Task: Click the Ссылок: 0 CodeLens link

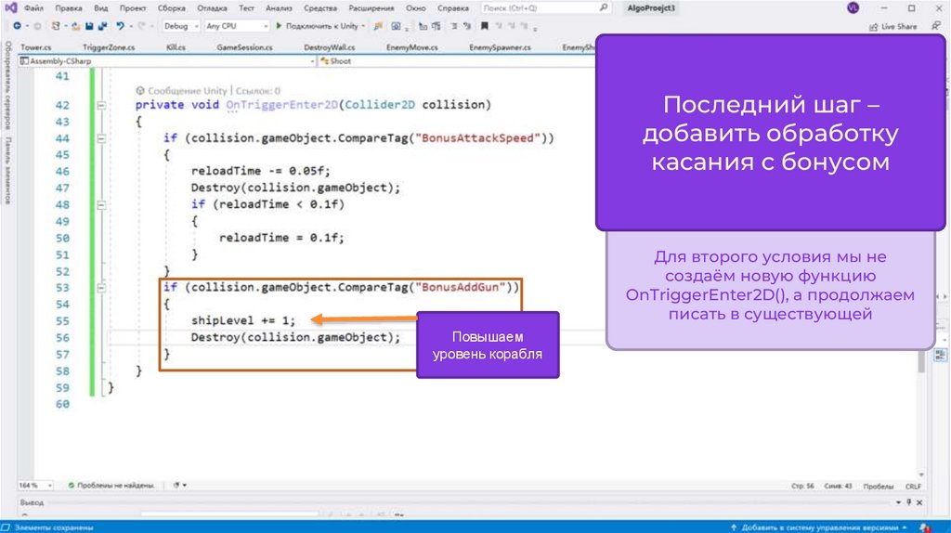Action: click(x=255, y=91)
